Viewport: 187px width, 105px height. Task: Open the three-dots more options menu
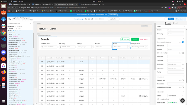tap(166, 19)
